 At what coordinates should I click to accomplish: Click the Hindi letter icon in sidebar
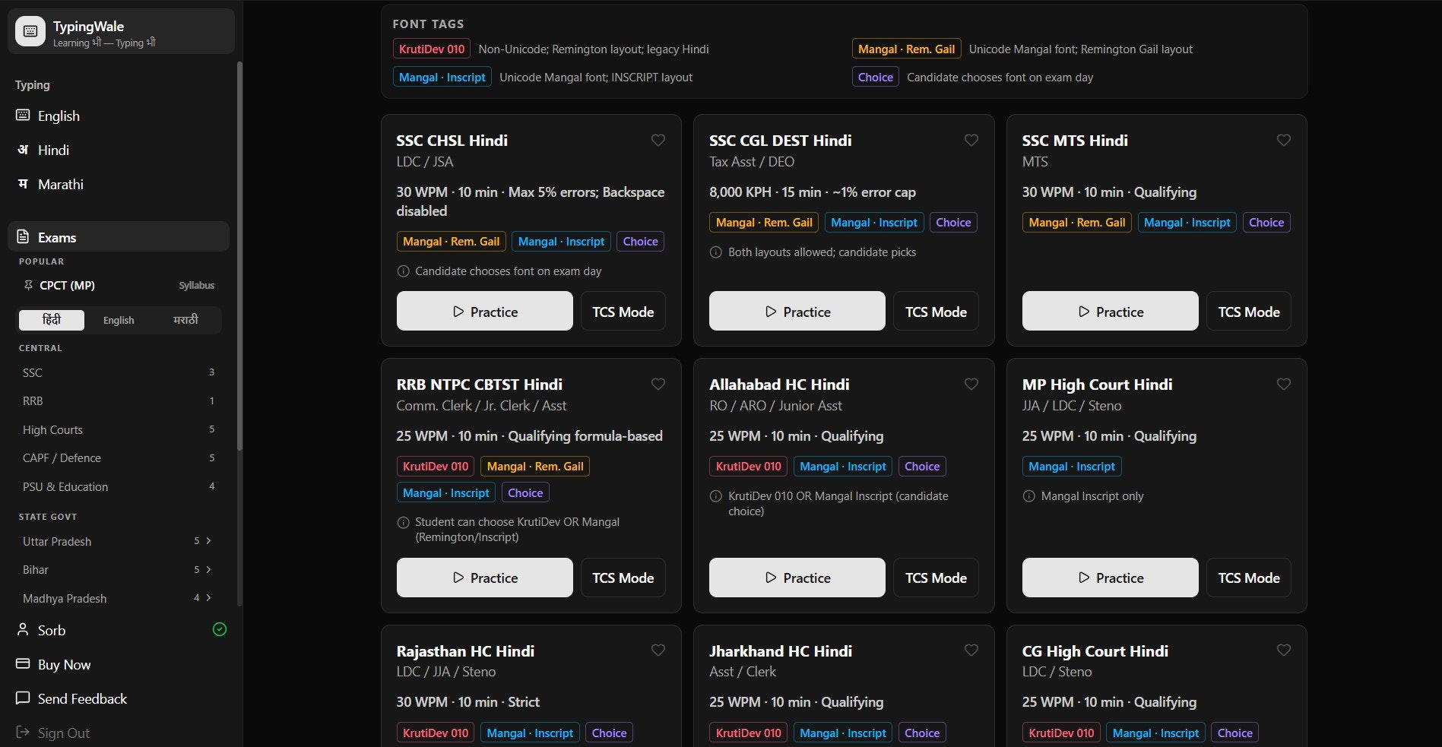pos(23,150)
